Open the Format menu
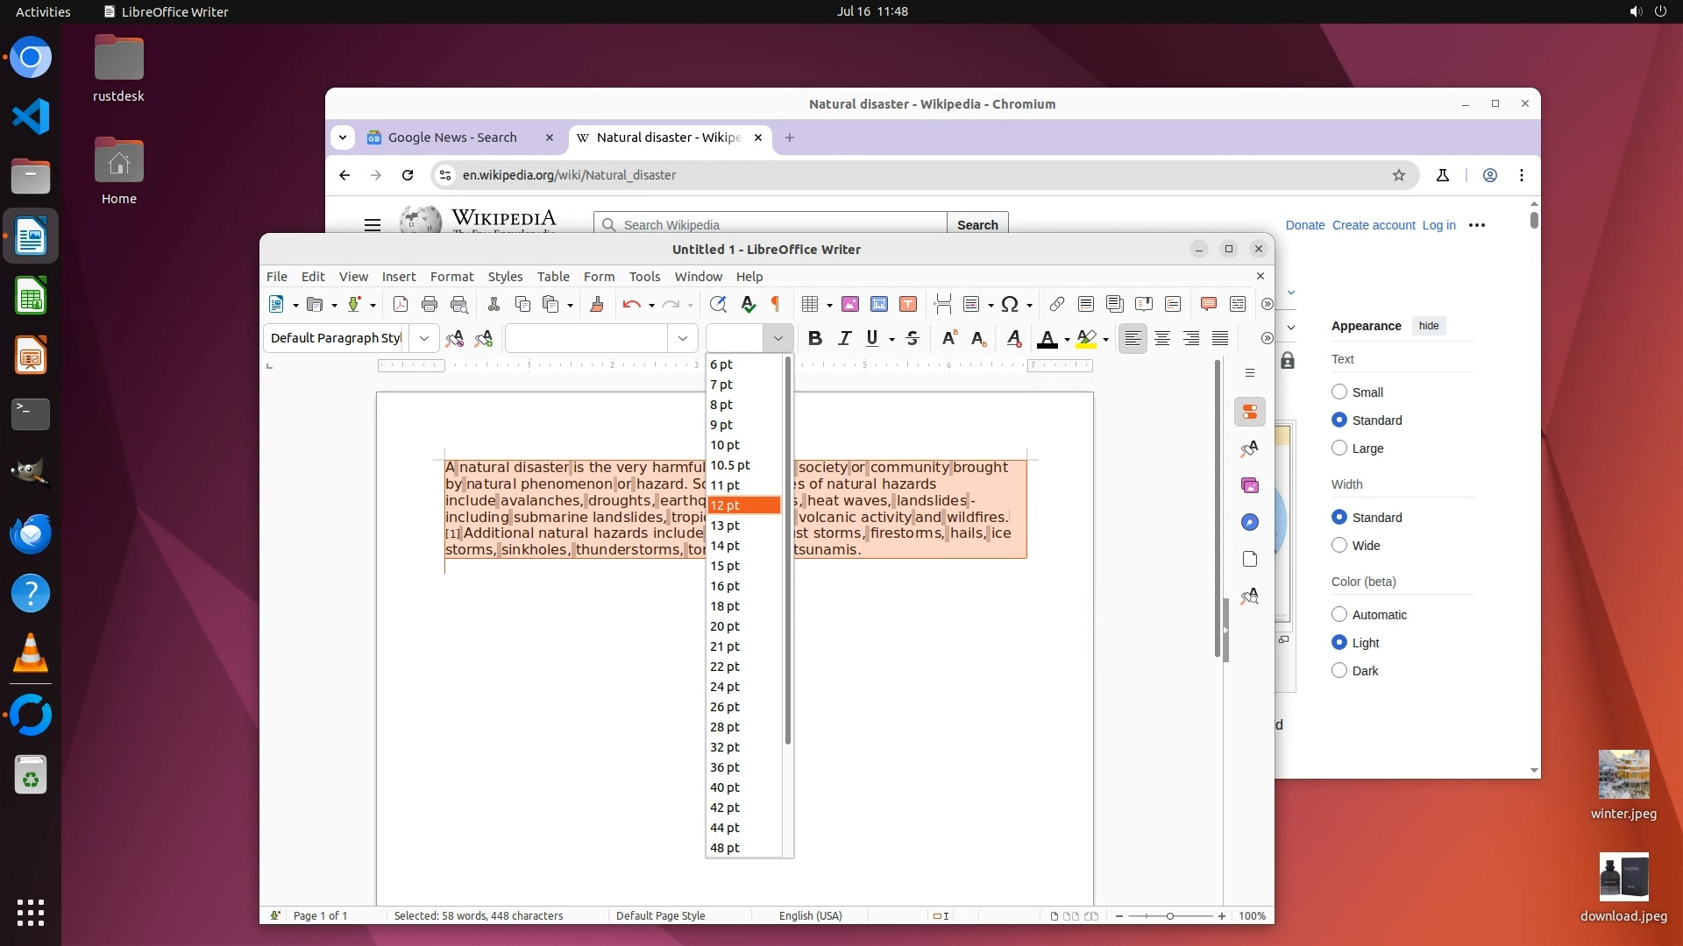Viewport: 1683px width, 946px height. coord(451,276)
